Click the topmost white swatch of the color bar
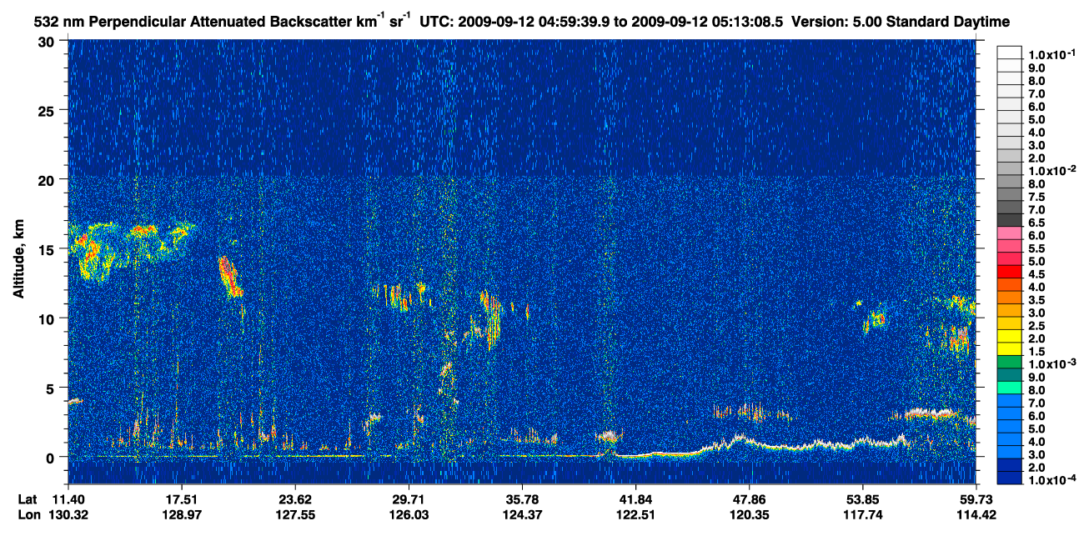This screenshot has width=1084, height=556. 1010,53
